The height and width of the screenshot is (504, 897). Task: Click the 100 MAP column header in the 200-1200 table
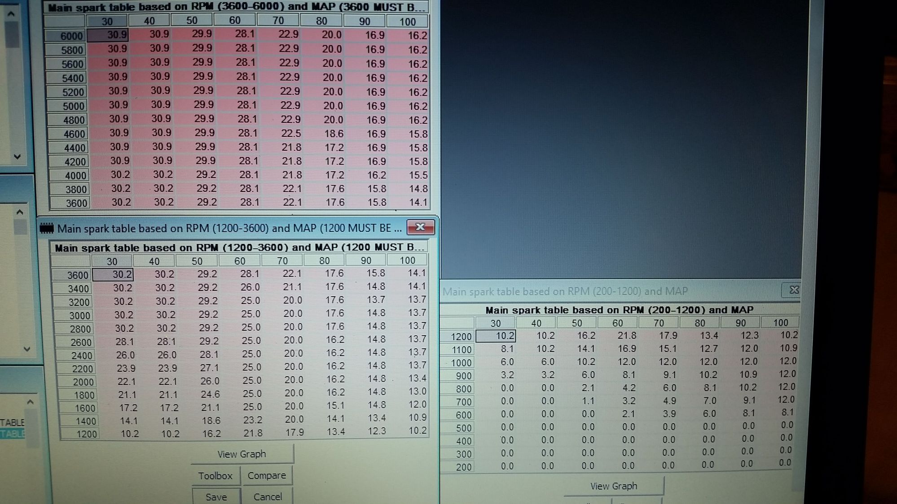click(x=781, y=322)
